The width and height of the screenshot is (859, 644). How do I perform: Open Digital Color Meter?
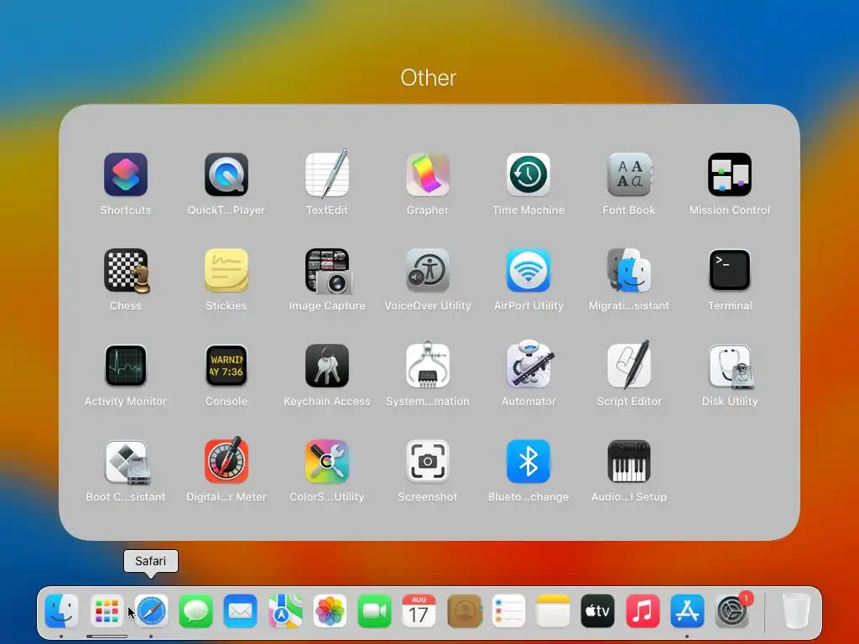226,460
